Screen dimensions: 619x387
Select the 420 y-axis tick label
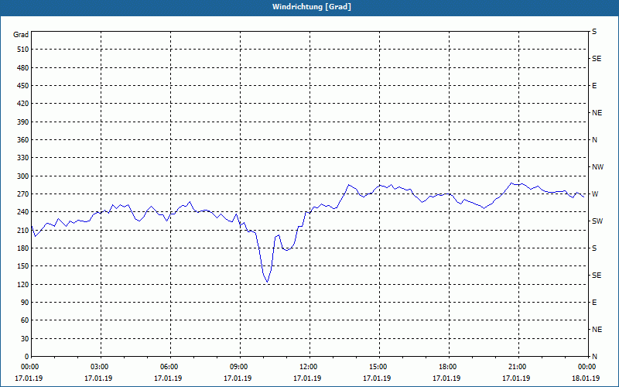(x=22, y=104)
